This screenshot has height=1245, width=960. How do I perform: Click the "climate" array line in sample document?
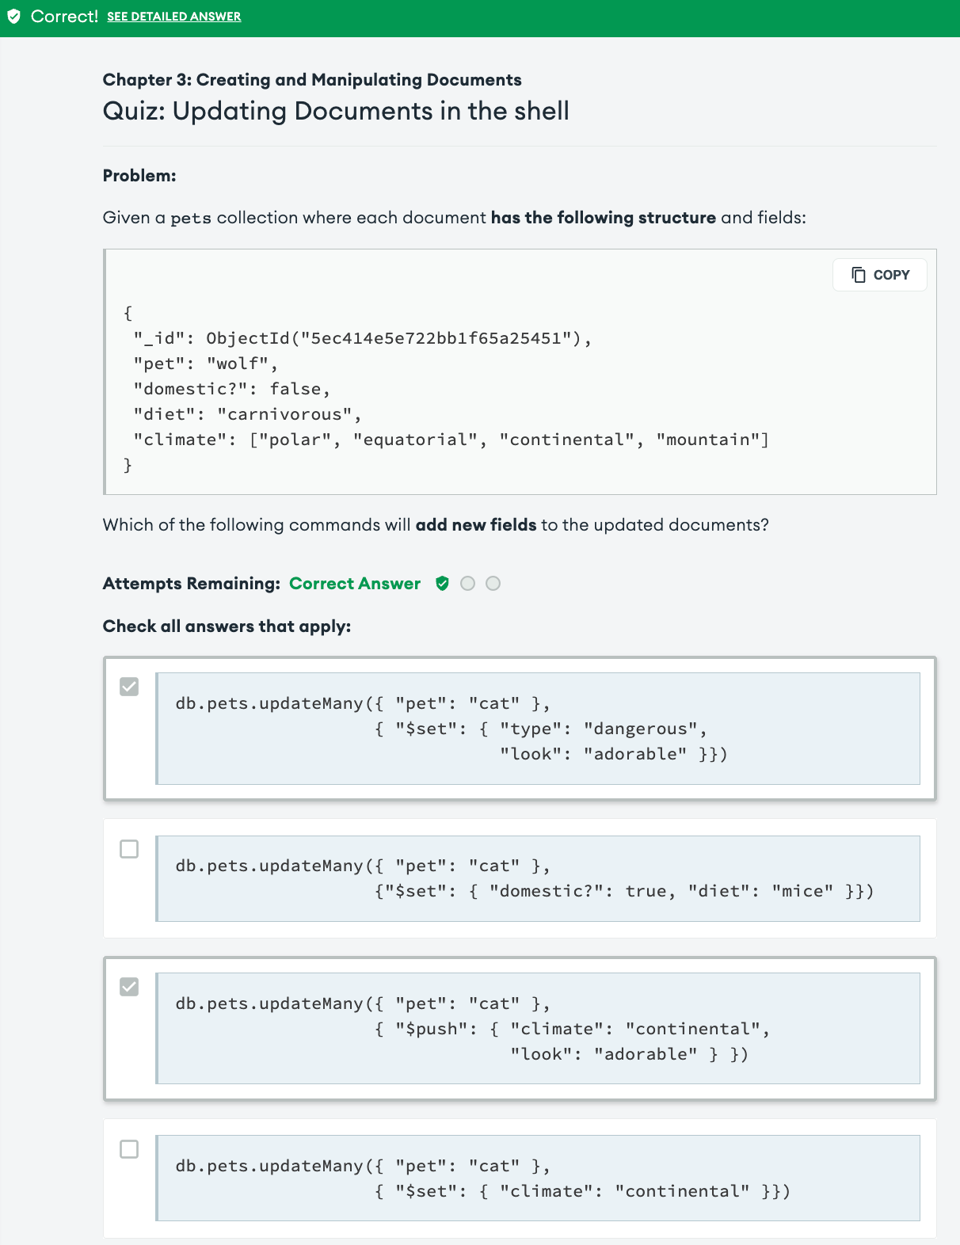(x=451, y=440)
